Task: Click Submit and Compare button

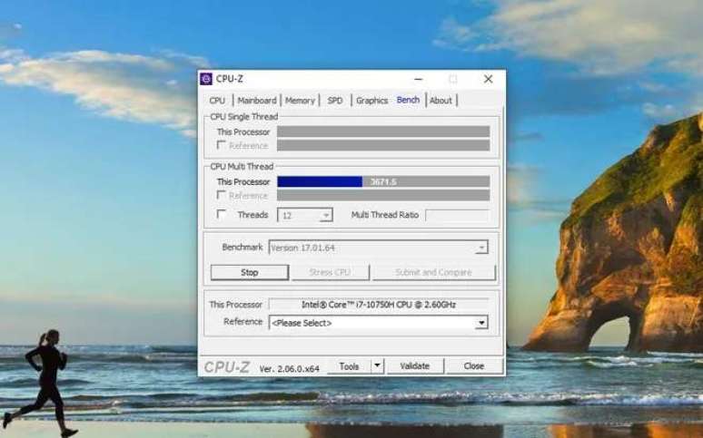Action: [x=433, y=272]
